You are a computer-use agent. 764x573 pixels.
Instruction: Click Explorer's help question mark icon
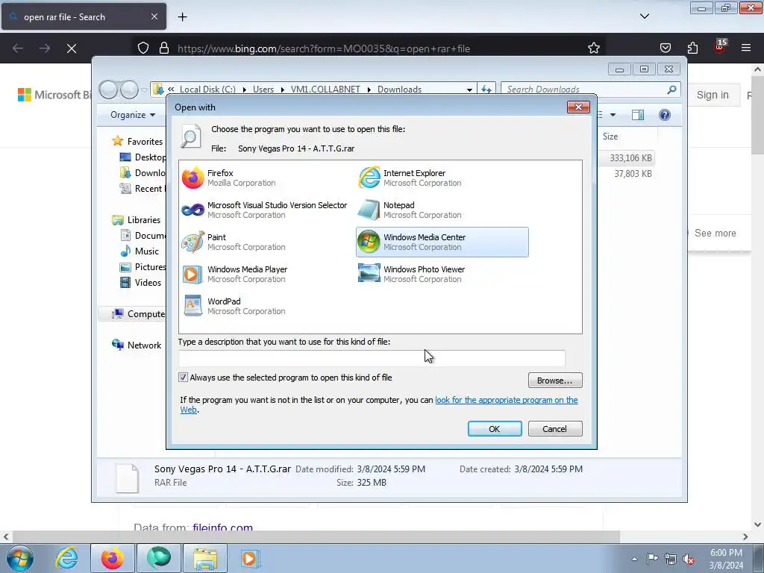665,115
